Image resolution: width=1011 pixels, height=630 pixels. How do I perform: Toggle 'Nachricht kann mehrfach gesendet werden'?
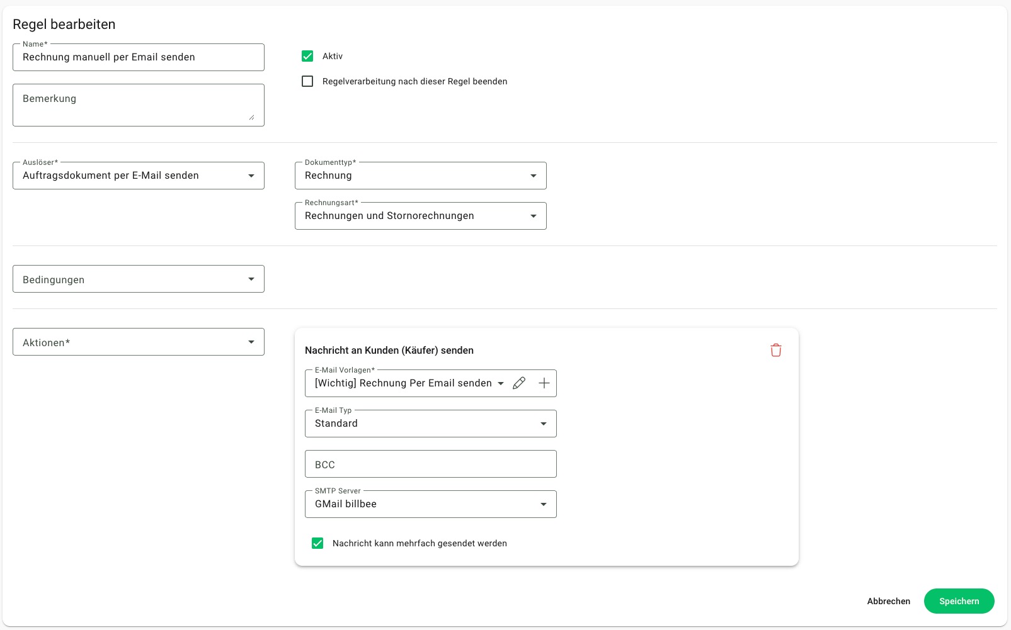point(317,543)
